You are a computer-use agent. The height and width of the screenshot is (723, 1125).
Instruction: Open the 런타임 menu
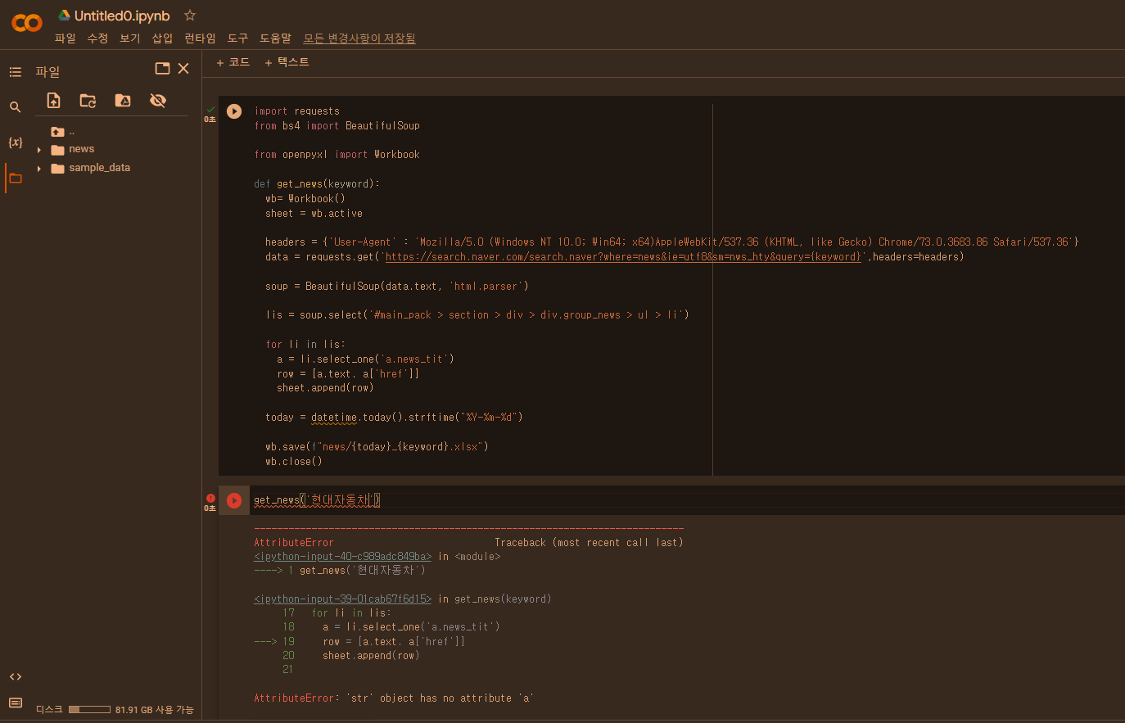point(200,38)
